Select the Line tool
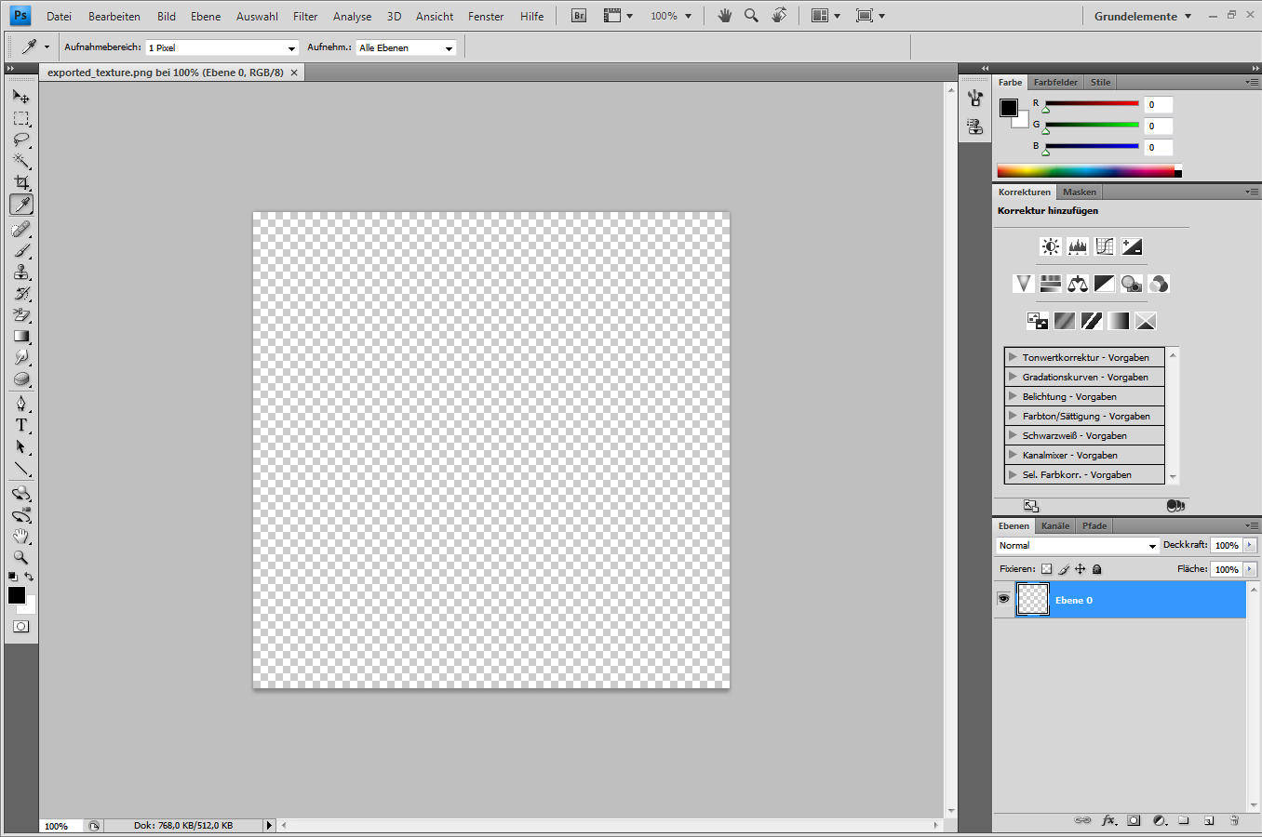Screen dimensions: 1262x837 tap(20, 469)
